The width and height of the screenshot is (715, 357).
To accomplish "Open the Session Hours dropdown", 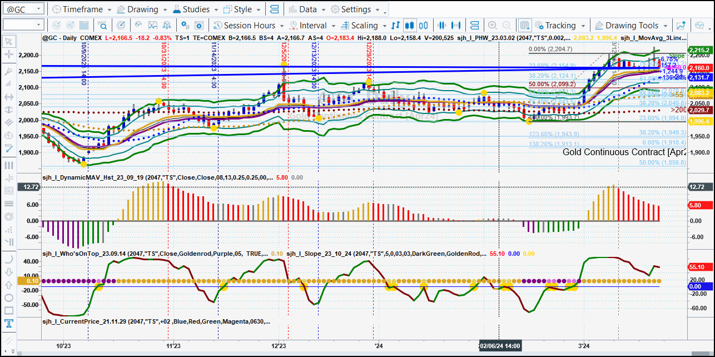I will click(249, 25).
